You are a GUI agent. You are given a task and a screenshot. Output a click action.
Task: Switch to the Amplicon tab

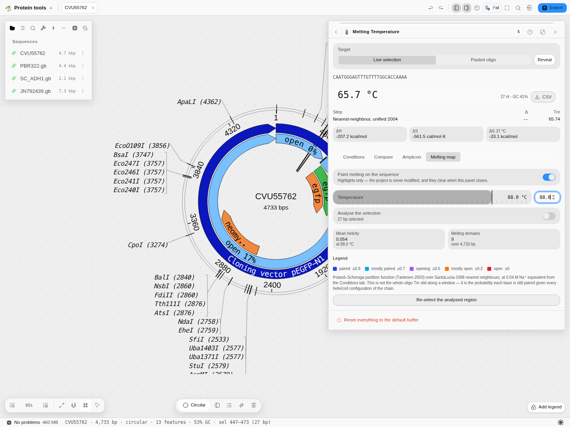click(x=412, y=157)
